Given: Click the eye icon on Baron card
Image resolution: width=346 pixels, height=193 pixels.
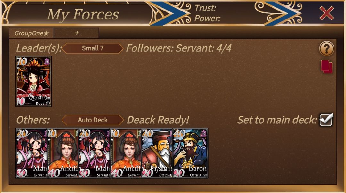Looking at the screenshot, I should tap(205, 175).
